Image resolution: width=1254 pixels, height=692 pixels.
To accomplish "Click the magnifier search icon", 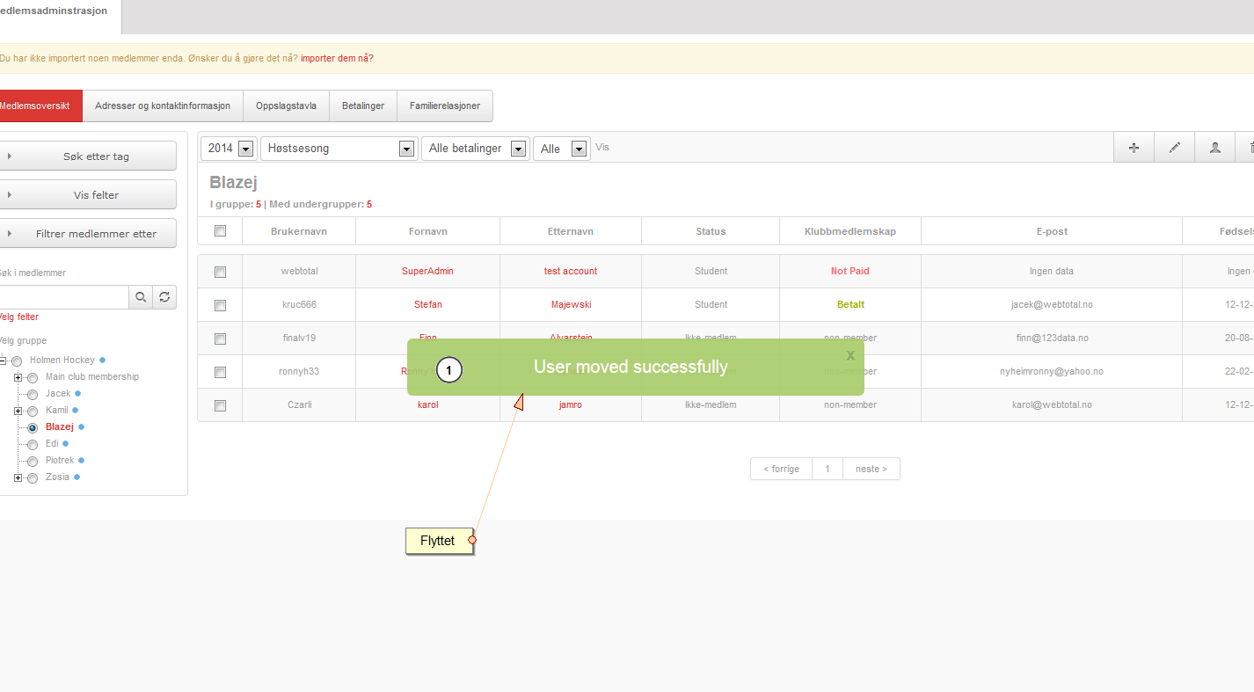I will [x=140, y=297].
